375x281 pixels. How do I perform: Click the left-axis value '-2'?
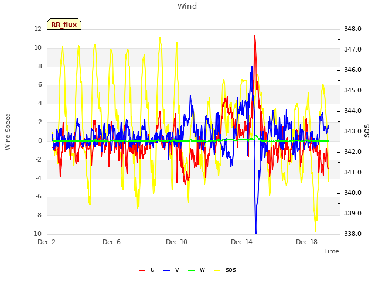[x=39, y=159]
